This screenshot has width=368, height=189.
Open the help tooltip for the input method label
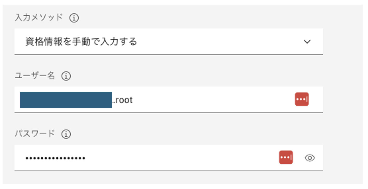[74, 18]
